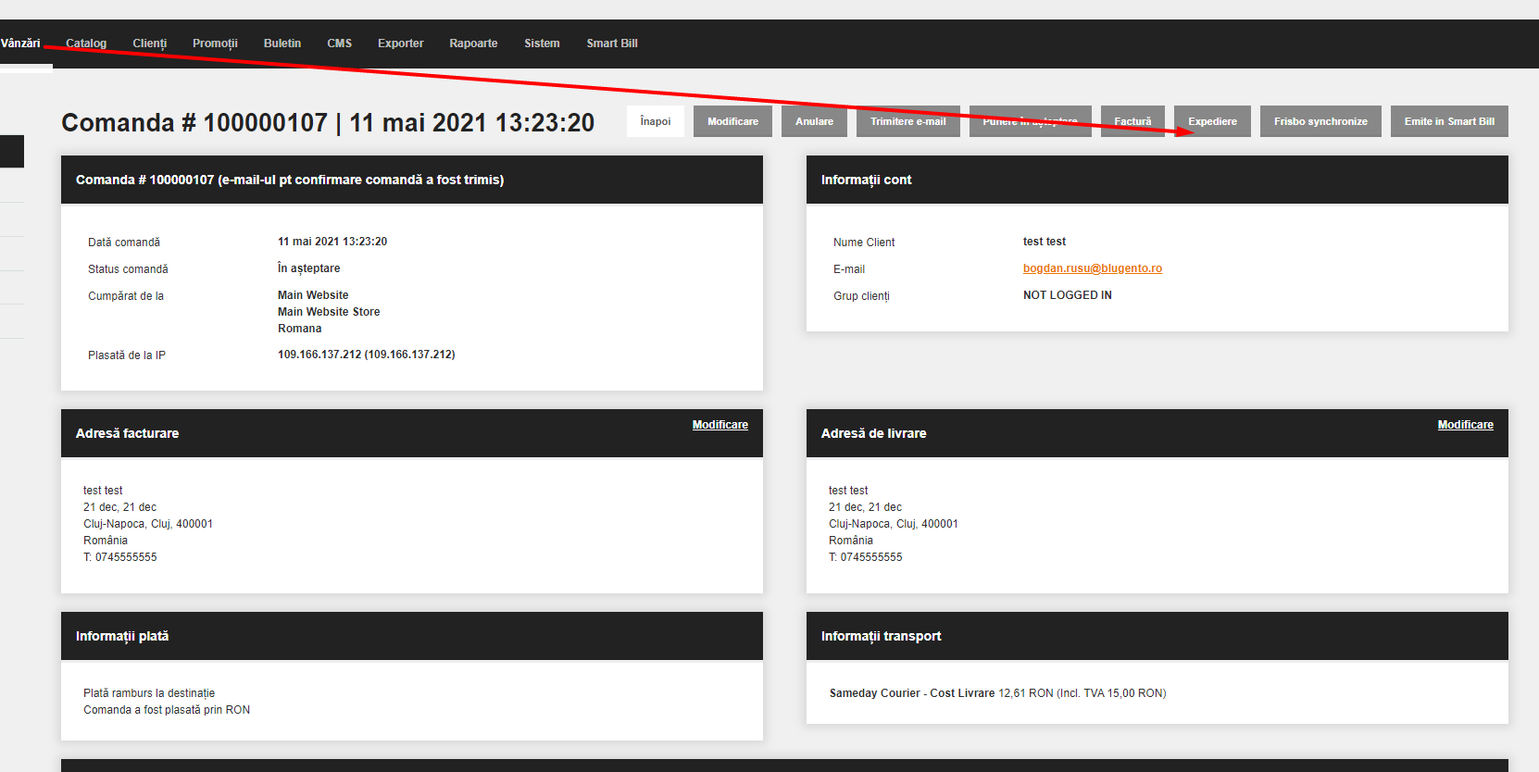Click the Informații cont panel header
Screen dimensions: 1539x772
[x=1157, y=180]
